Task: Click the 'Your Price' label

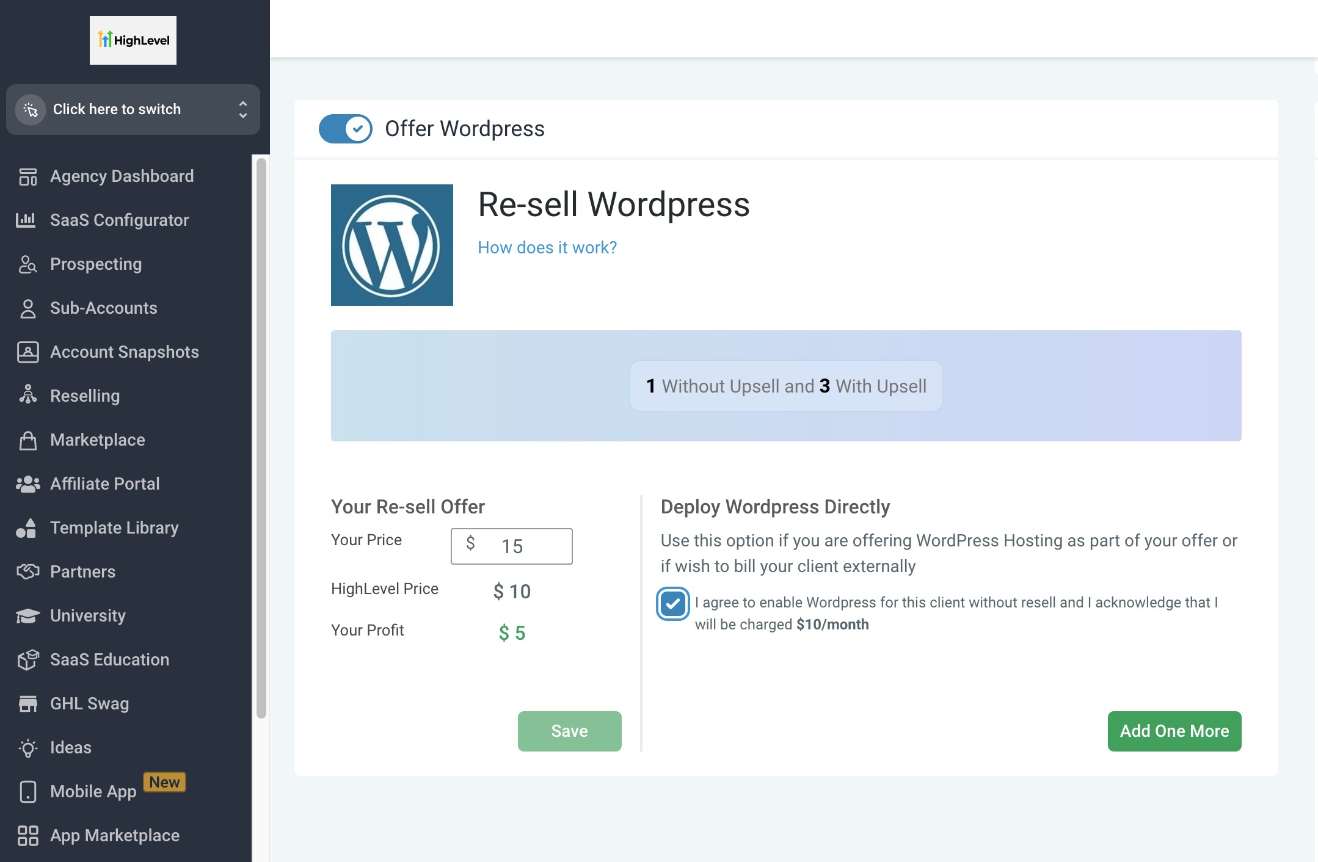Action: tap(366, 540)
